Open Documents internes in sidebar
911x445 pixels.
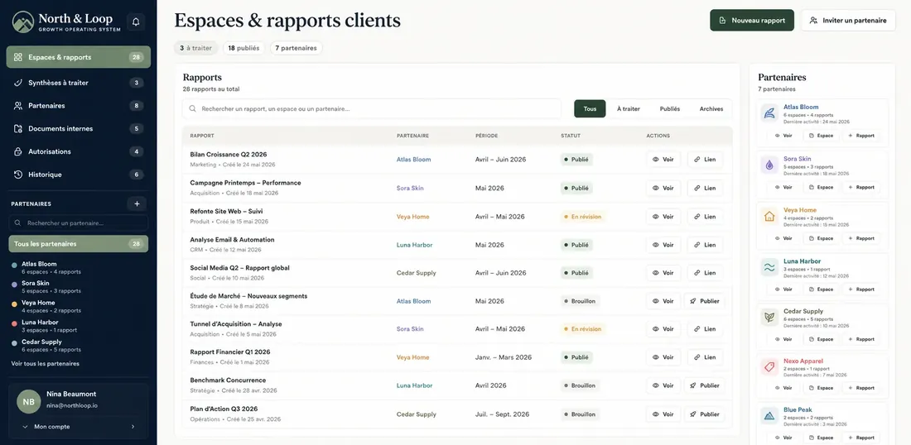click(x=79, y=129)
